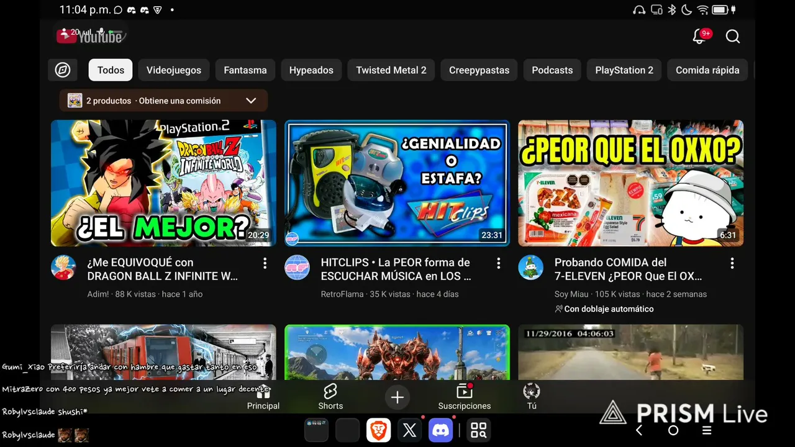Open options menu for HITCLIPS video
This screenshot has height=447, width=795.
(x=498, y=263)
